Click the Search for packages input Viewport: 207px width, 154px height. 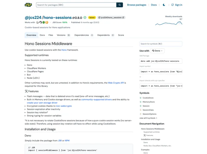(76, 5)
